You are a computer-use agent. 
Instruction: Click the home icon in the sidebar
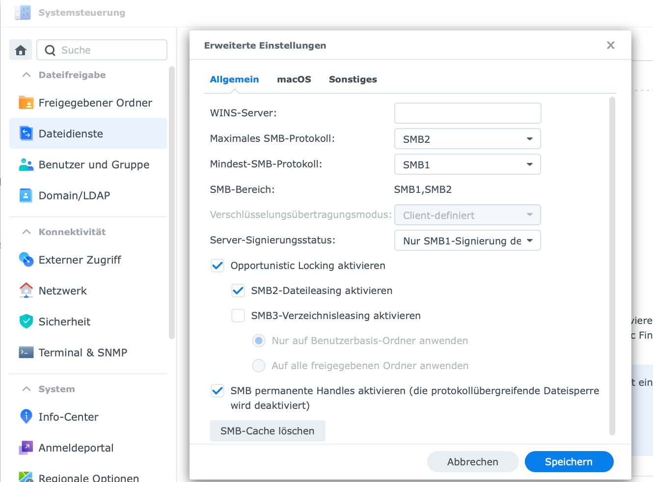point(21,50)
